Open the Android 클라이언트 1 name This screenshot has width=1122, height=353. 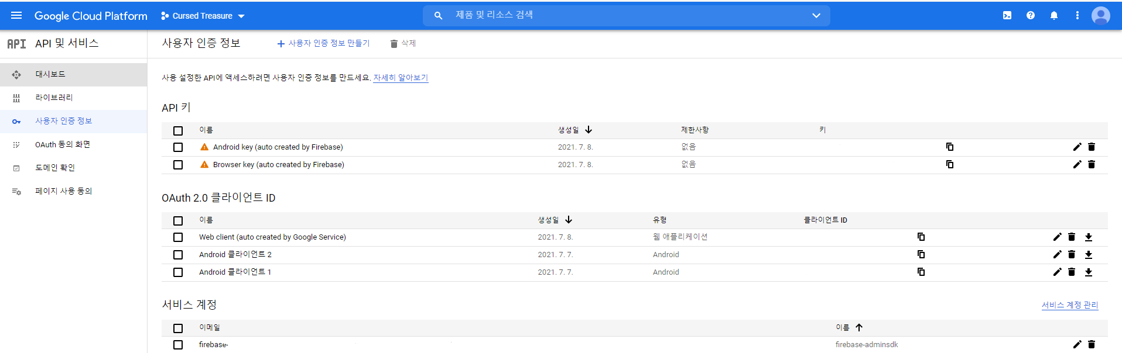pos(235,272)
